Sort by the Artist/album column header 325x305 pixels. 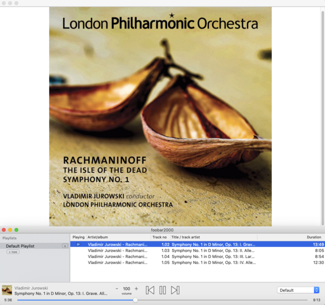pos(118,237)
